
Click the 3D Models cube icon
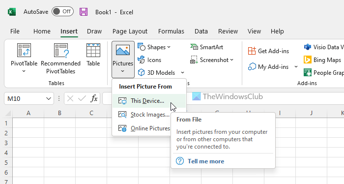pyautogui.click(x=141, y=72)
